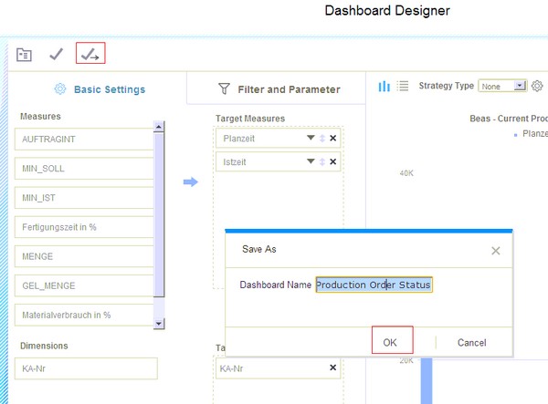
Task: Remove Istzeit from target measures
Action: point(333,162)
